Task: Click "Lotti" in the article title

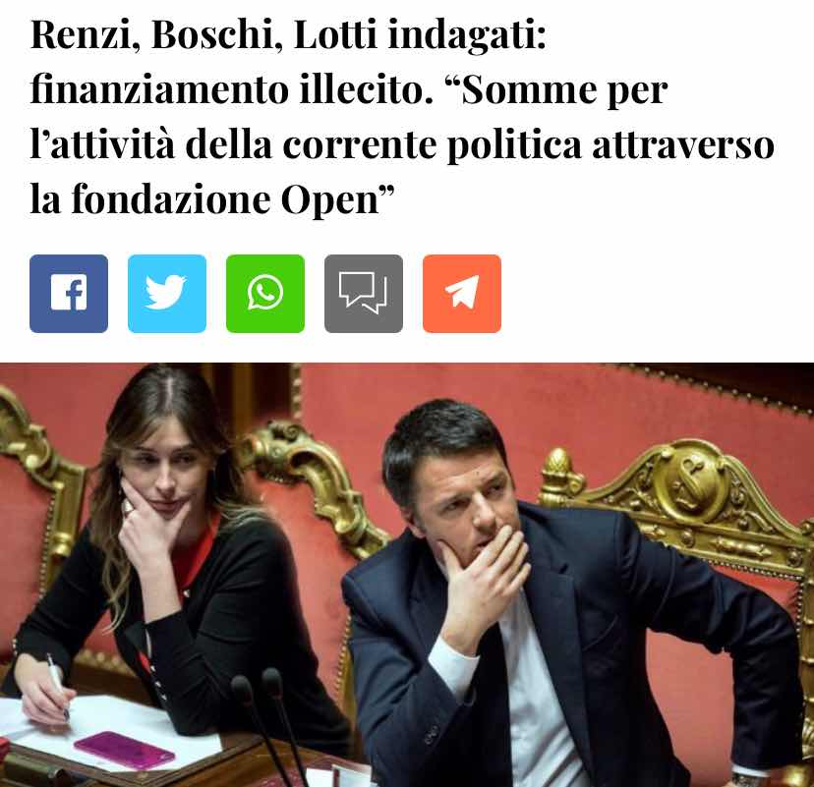Action: click(x=335, y=35)
